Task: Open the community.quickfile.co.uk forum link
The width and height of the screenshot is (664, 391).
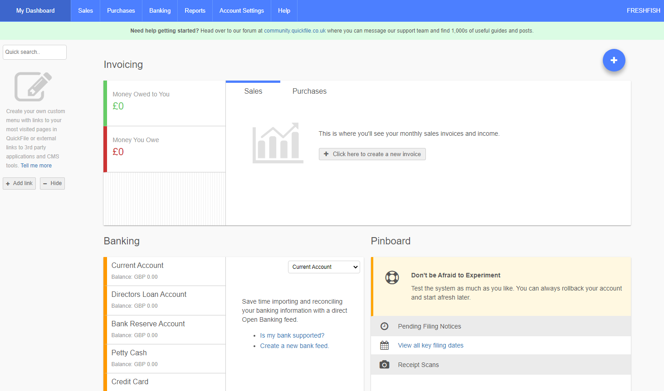Action: coord(295,31)
